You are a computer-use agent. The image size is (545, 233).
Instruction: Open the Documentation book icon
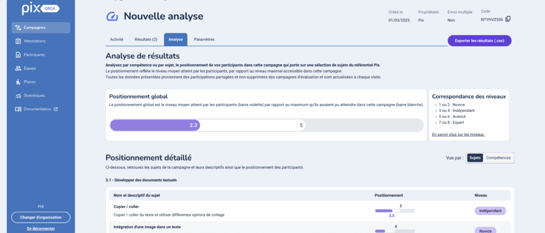(18, 109)
